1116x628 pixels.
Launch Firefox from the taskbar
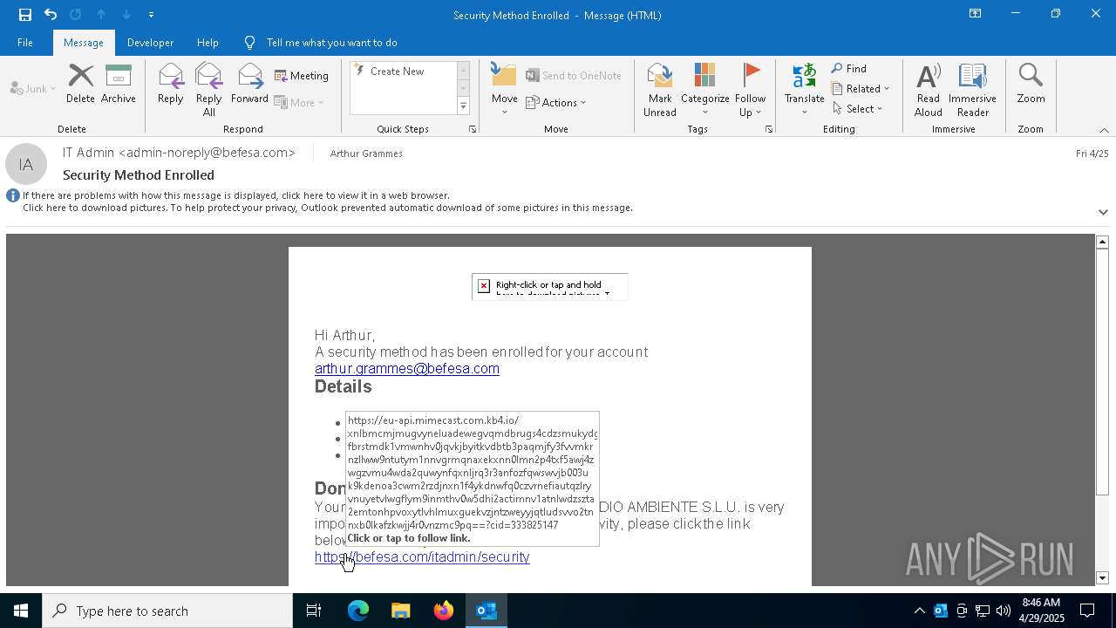[444, 611]
